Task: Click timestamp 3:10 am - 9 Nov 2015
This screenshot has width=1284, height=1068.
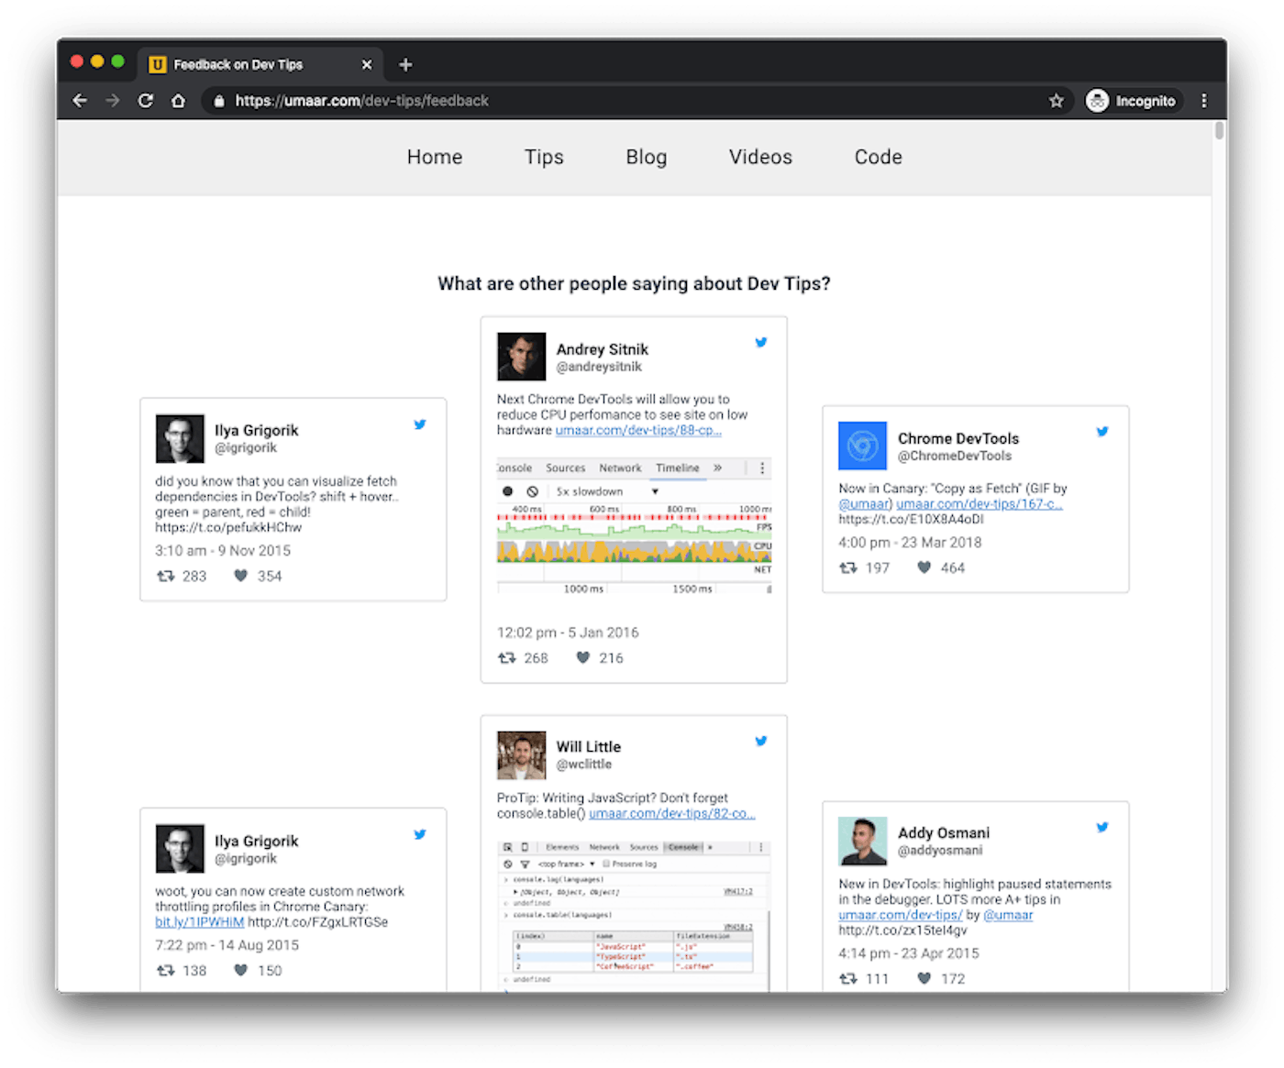Action: click(x=223, y=550)
